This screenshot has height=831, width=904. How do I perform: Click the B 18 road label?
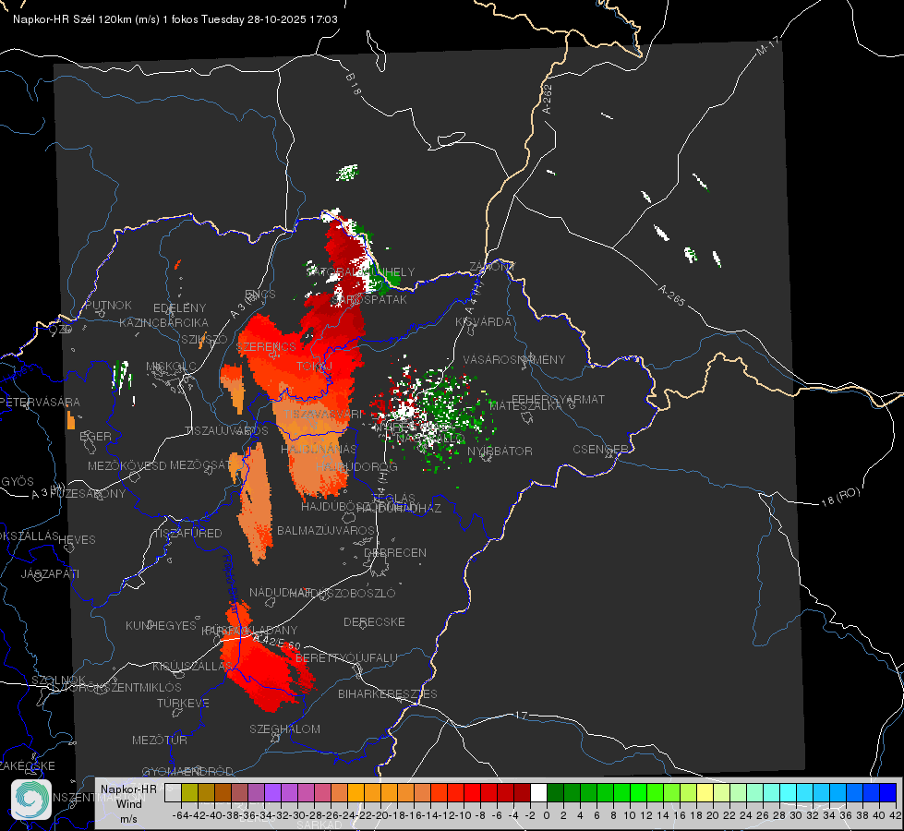coord(353,84)
